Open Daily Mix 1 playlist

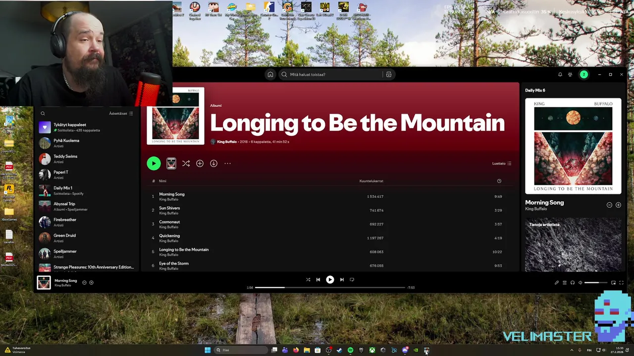pos(87,190)
